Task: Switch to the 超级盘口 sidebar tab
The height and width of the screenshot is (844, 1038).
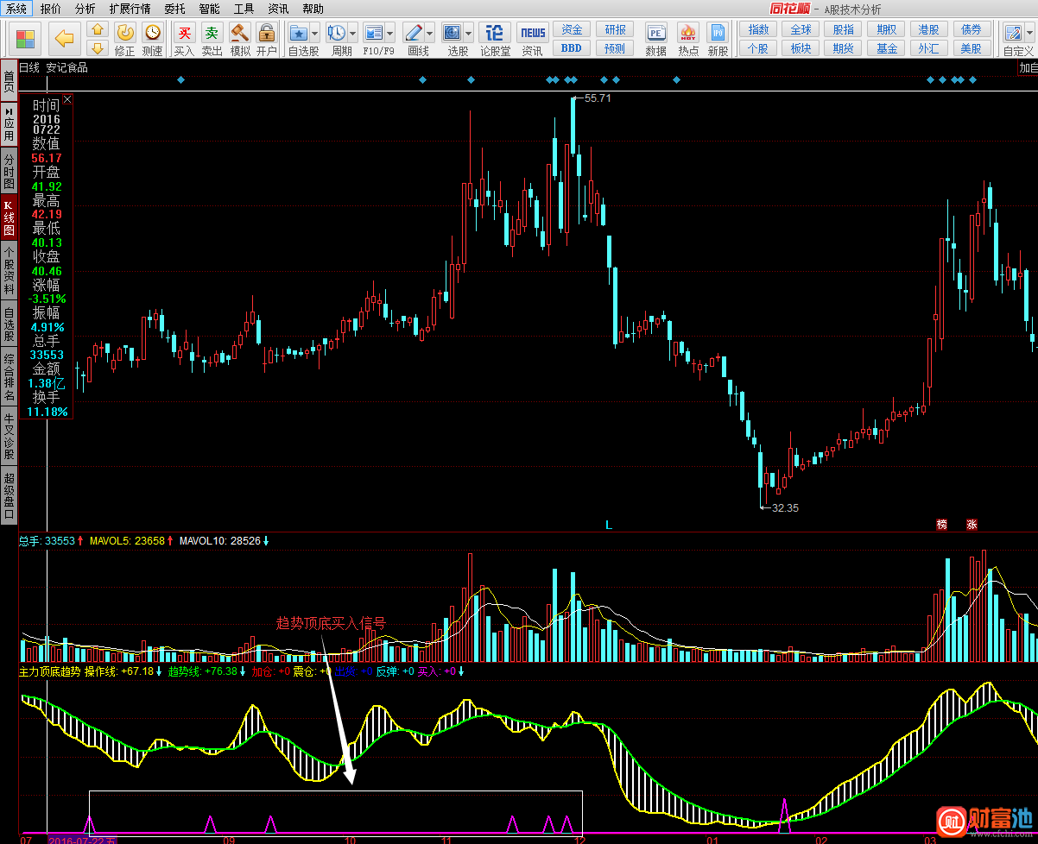Action: (x=9, y=494)
